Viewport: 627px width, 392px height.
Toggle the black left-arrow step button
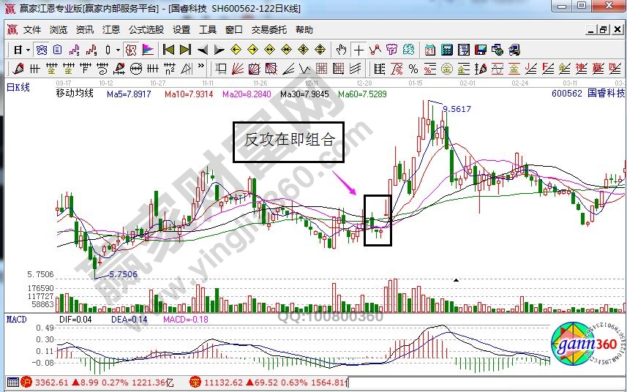pyautogui.click(x=202, y=50)
